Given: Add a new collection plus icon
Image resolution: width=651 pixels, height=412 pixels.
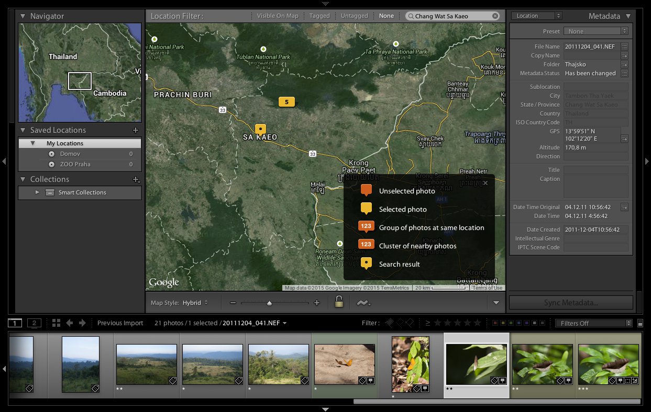Looking at the screenshot, I should click(136, 179).
